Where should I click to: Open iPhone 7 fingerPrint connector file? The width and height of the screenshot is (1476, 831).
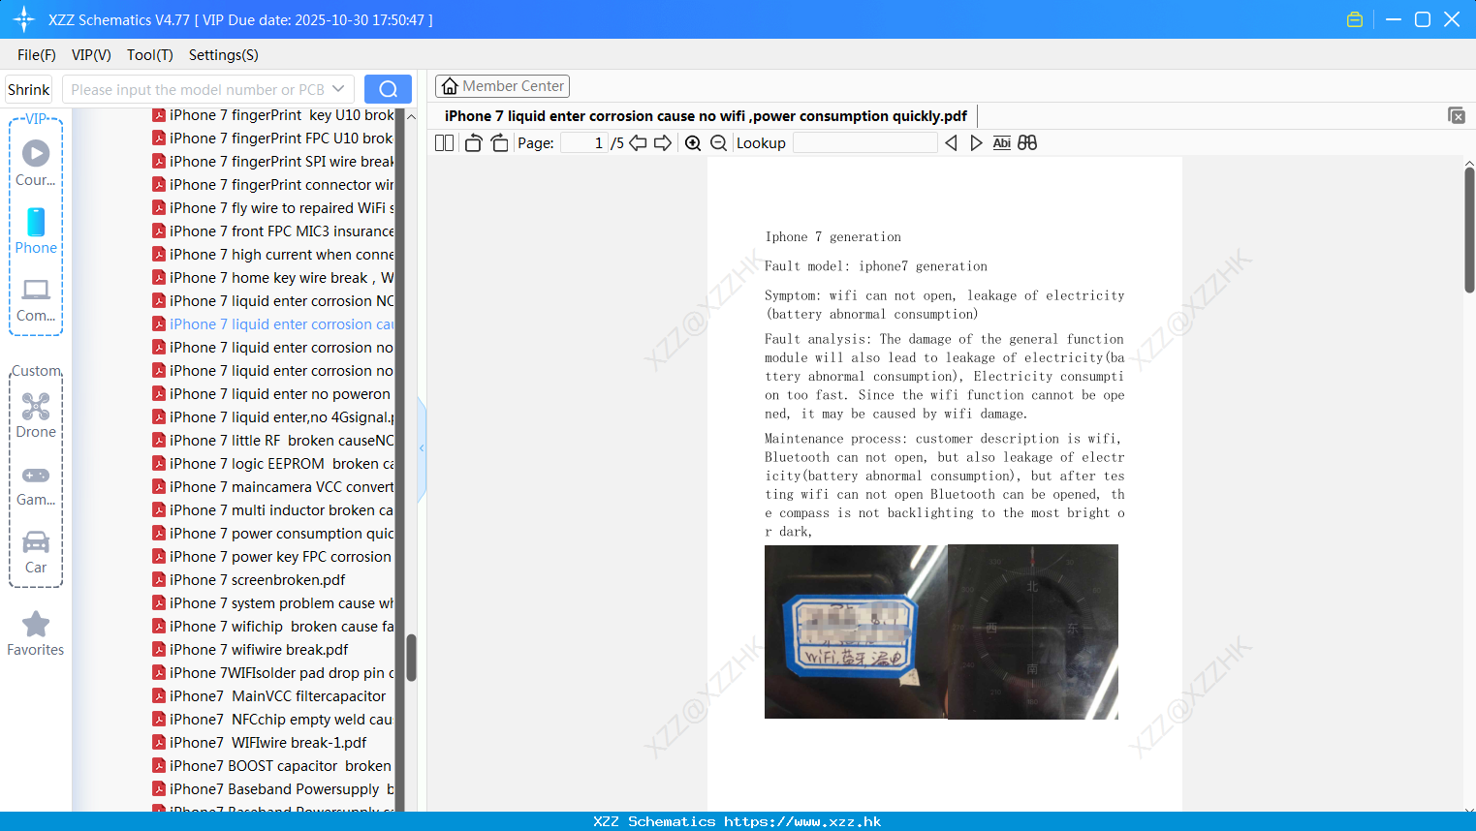click(x=273, y=185)
